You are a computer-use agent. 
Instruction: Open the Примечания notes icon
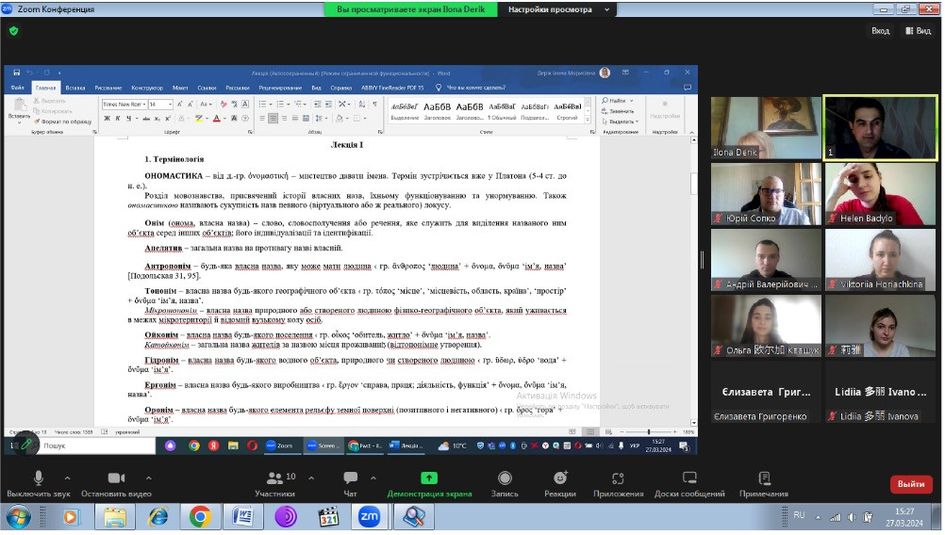pos(764,483)
